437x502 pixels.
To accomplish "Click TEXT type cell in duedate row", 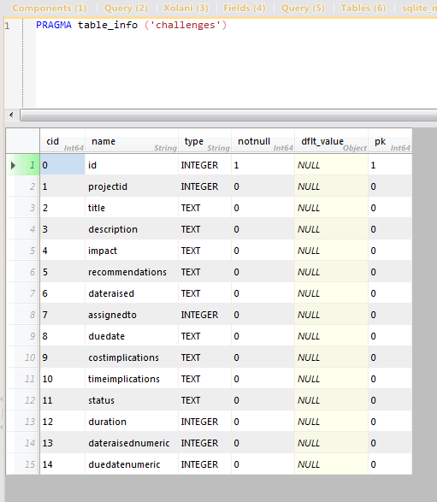I will click(204, 336).
